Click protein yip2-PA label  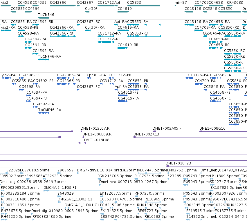point(9,75)
